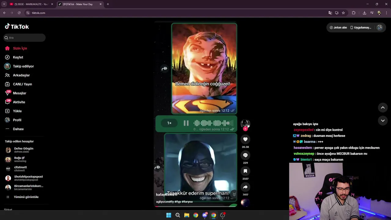Open a new browser tab
The height and width of the screenshot is (220, 391).
click(108, 4)
